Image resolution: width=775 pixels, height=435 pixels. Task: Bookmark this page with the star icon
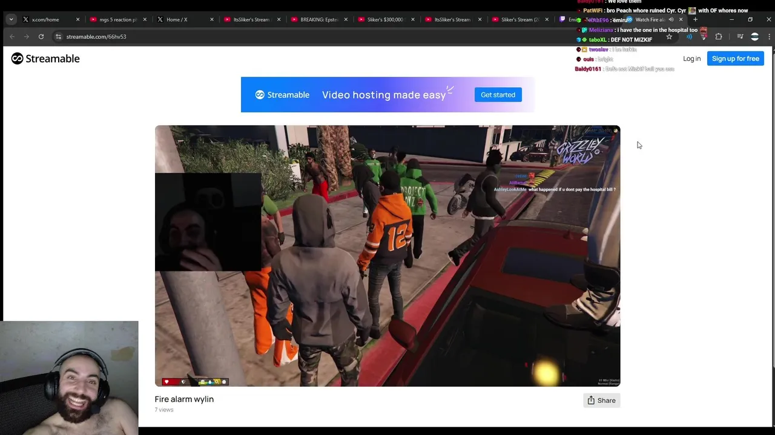[x=669, y=36]
